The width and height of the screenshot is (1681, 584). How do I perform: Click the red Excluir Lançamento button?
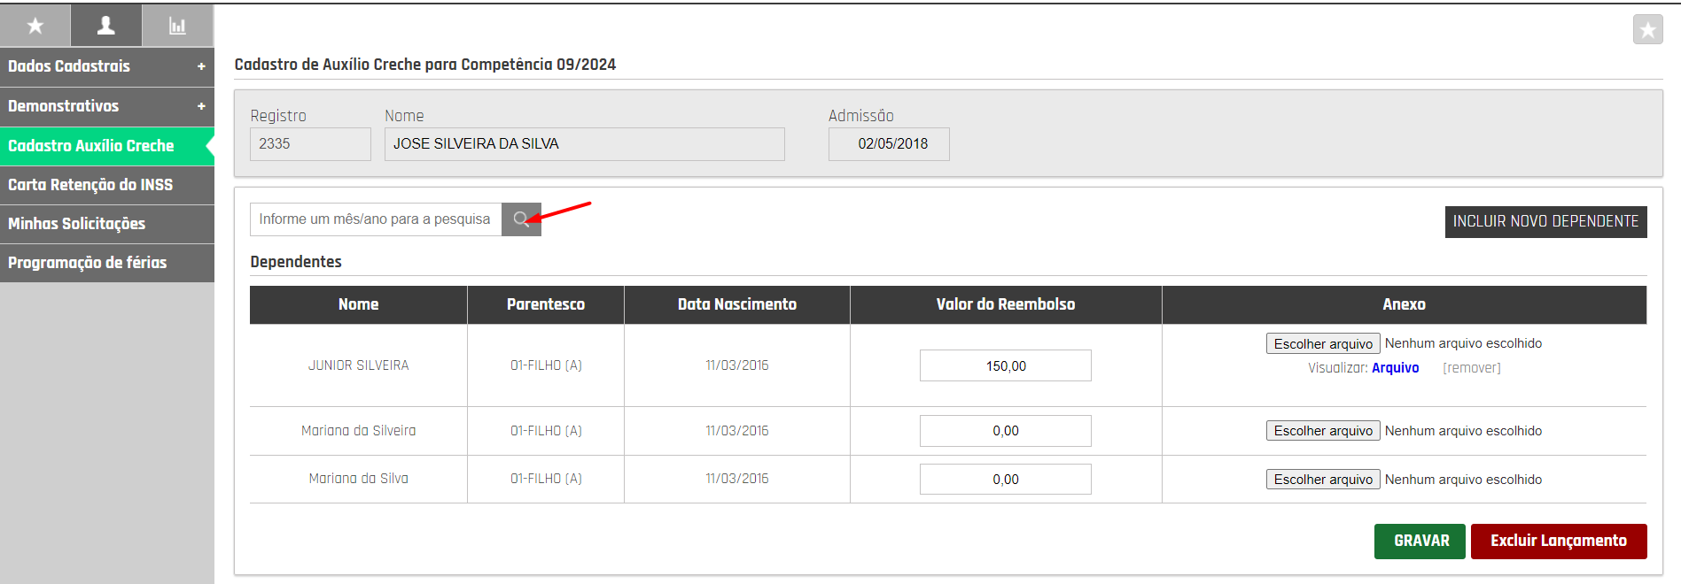[x=1559, y=541]
